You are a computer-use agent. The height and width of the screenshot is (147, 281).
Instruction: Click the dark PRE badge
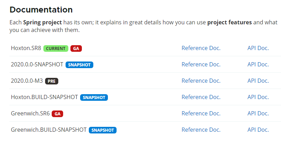click(x=52, y=81)
